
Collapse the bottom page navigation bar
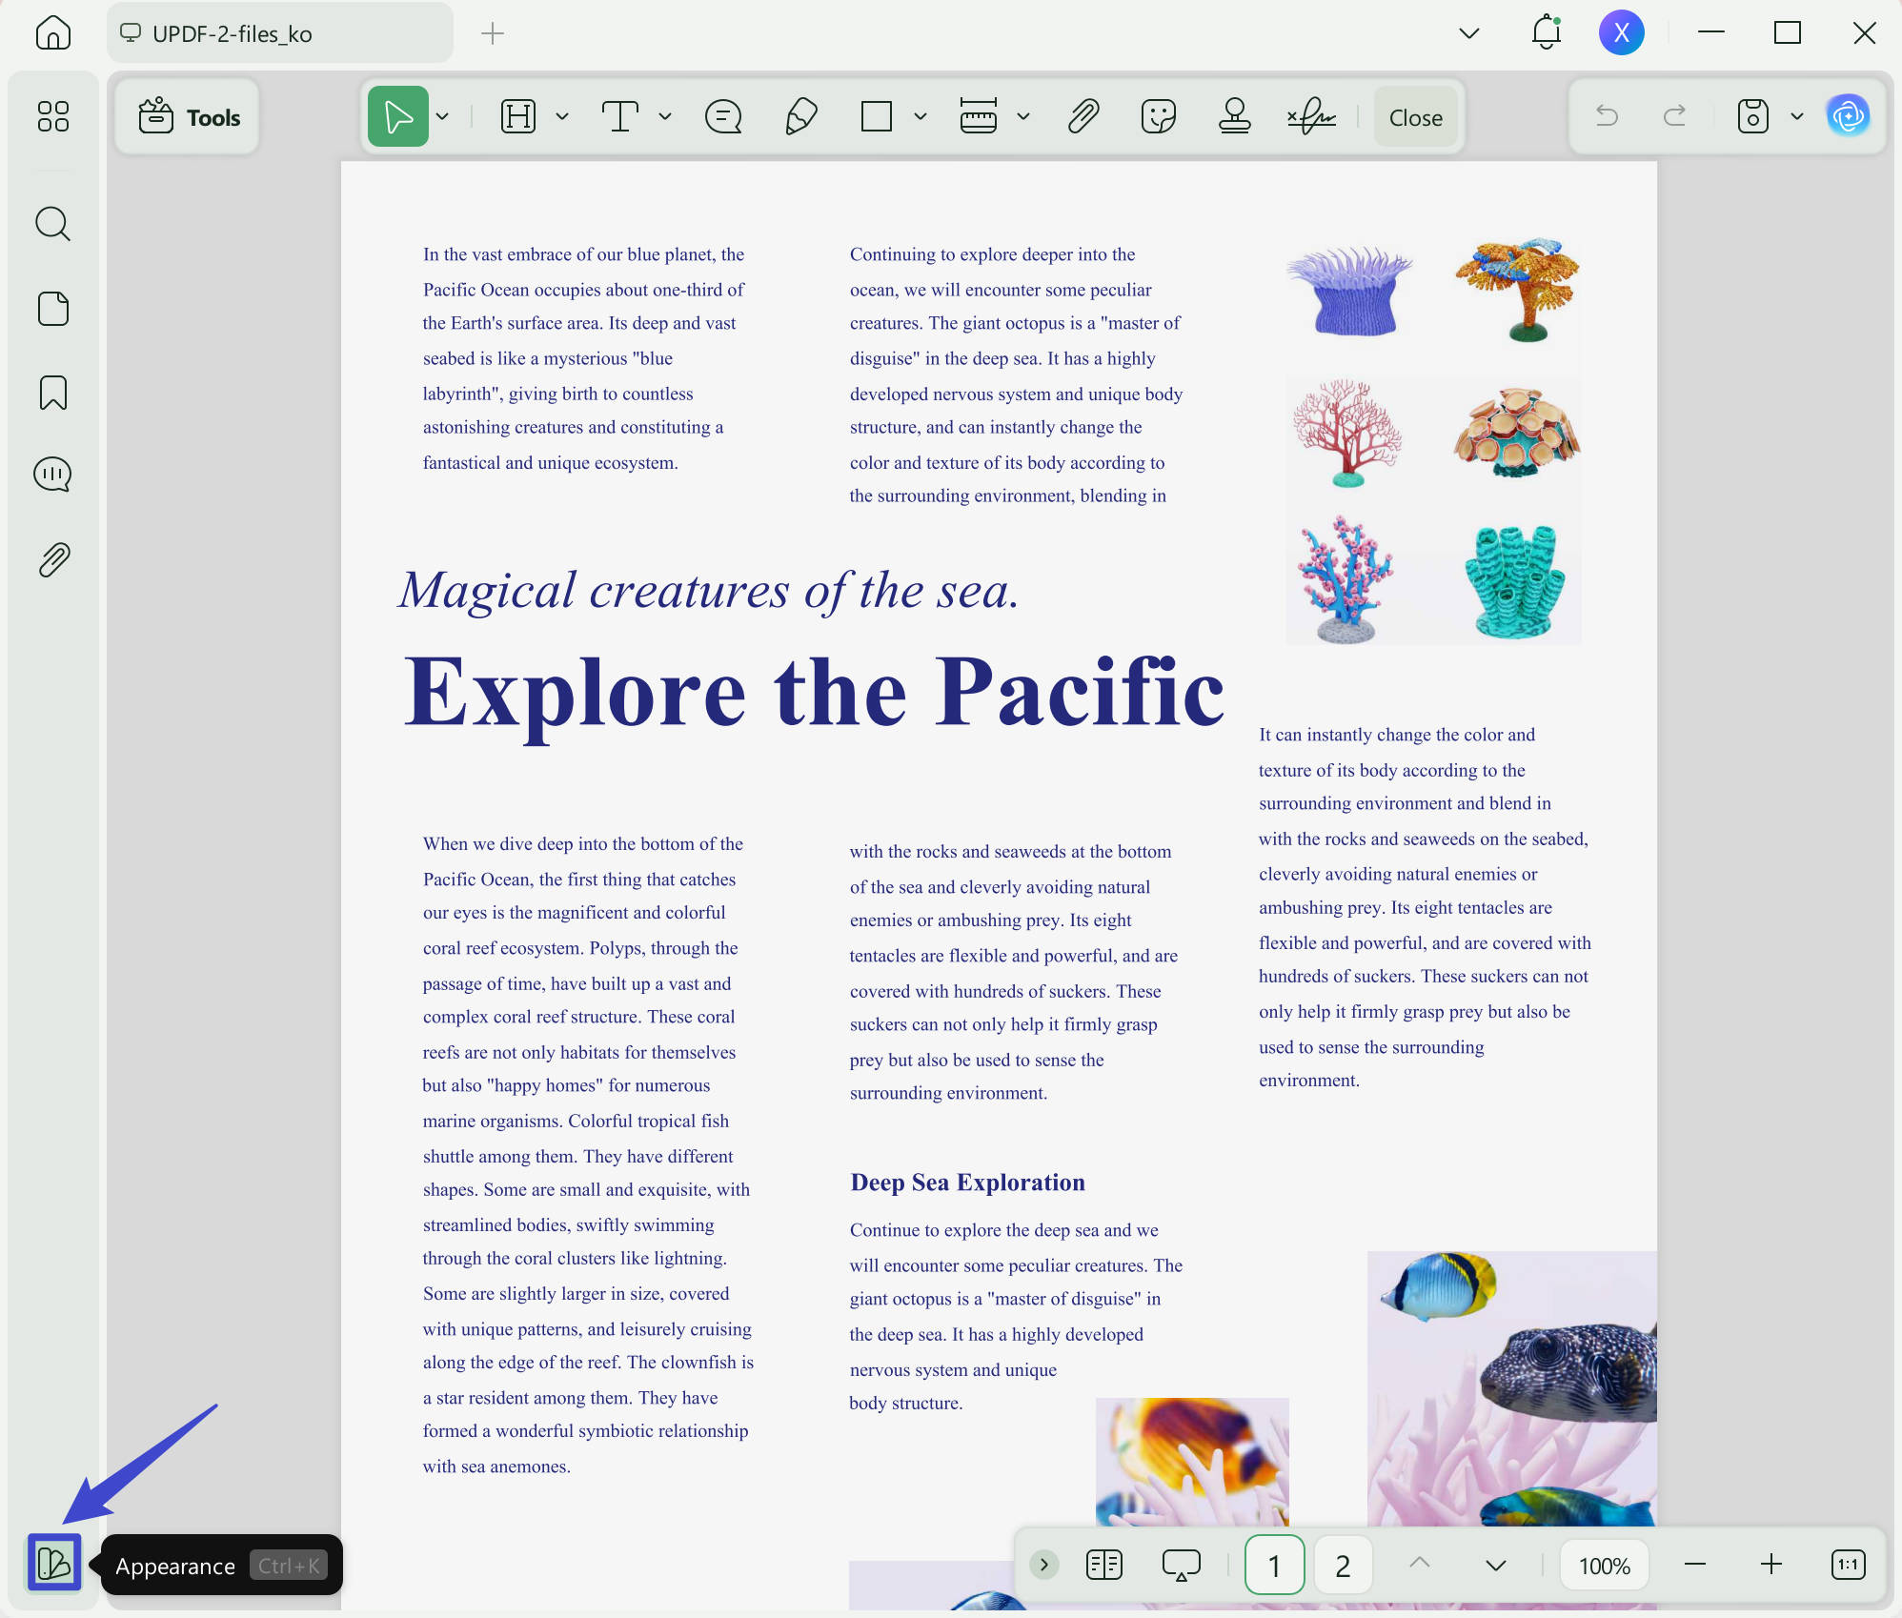(1044, 1565)
